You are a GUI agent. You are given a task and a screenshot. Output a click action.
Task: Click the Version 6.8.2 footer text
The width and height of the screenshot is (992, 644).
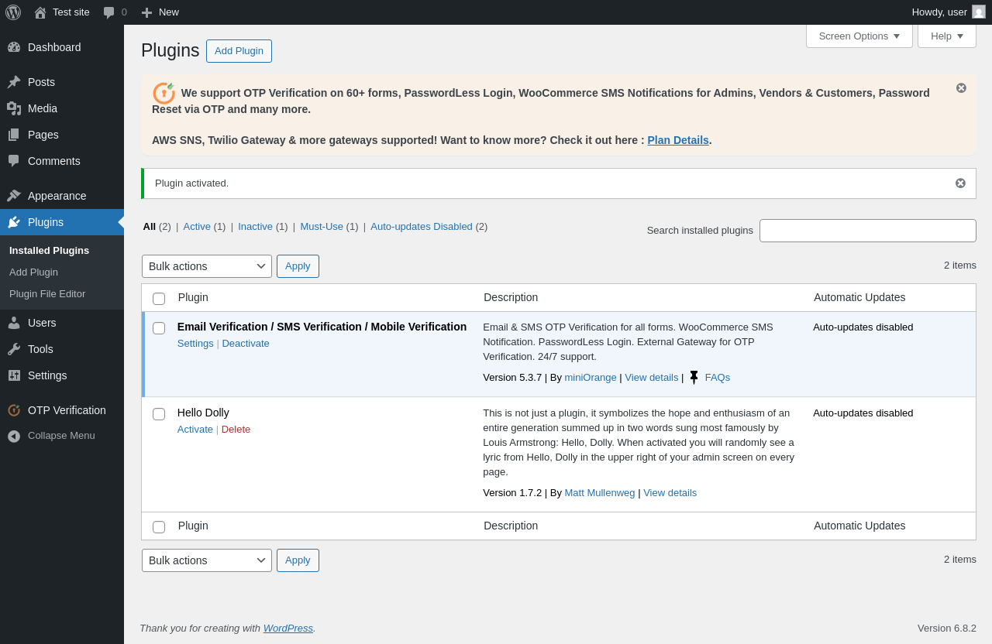(947, 629)
